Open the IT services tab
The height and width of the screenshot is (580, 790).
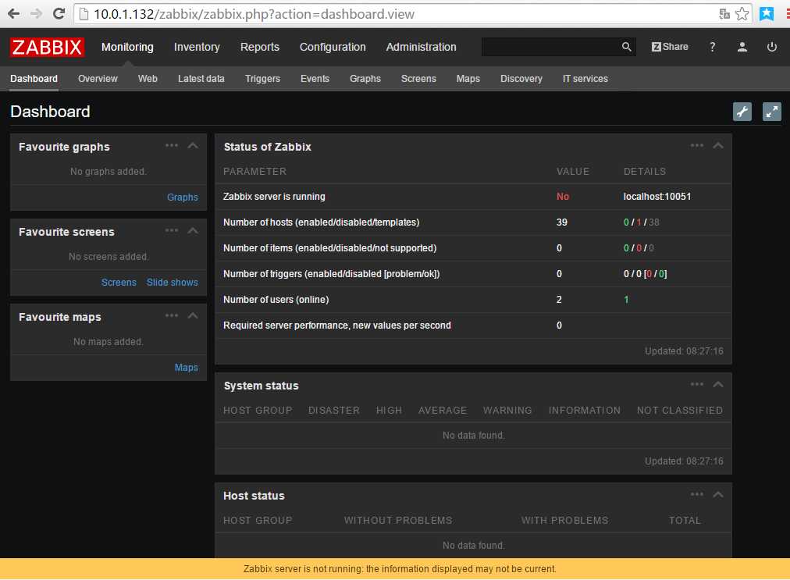585,79
